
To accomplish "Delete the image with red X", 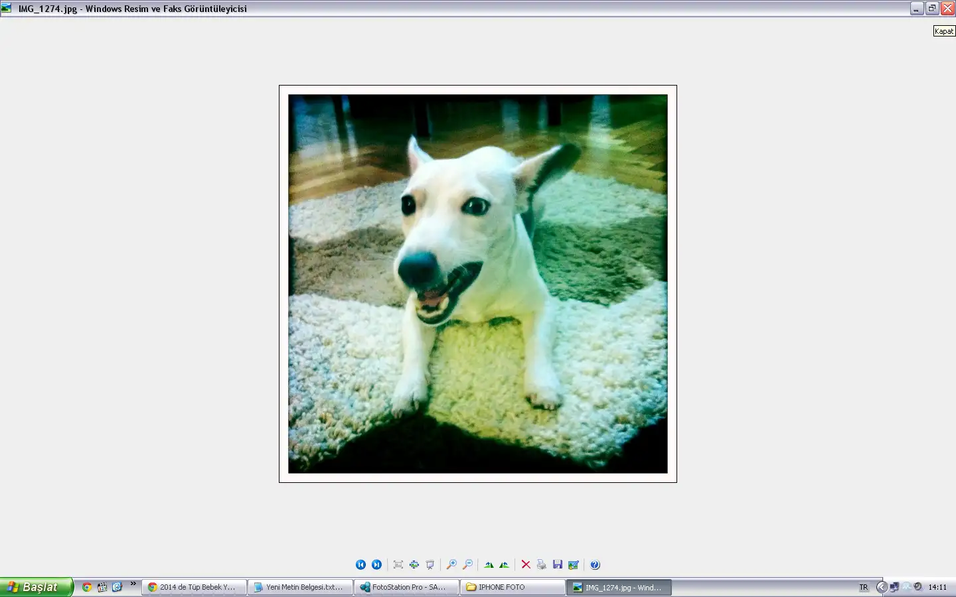I will [526, 564].
